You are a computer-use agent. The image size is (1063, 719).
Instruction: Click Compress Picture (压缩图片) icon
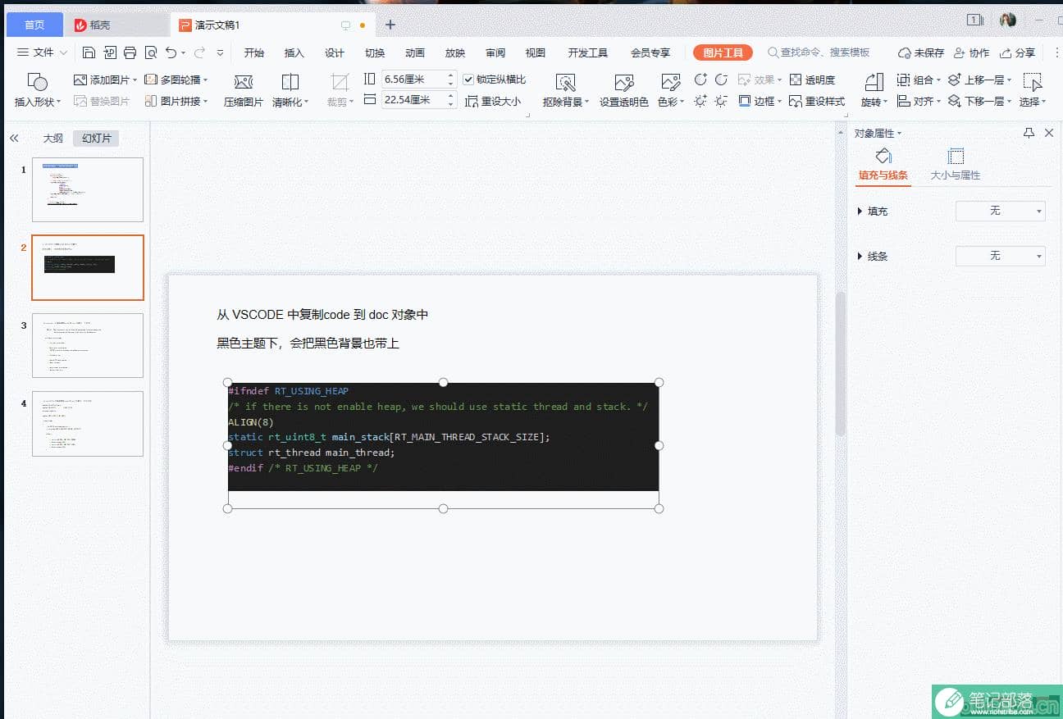point(244,82)
